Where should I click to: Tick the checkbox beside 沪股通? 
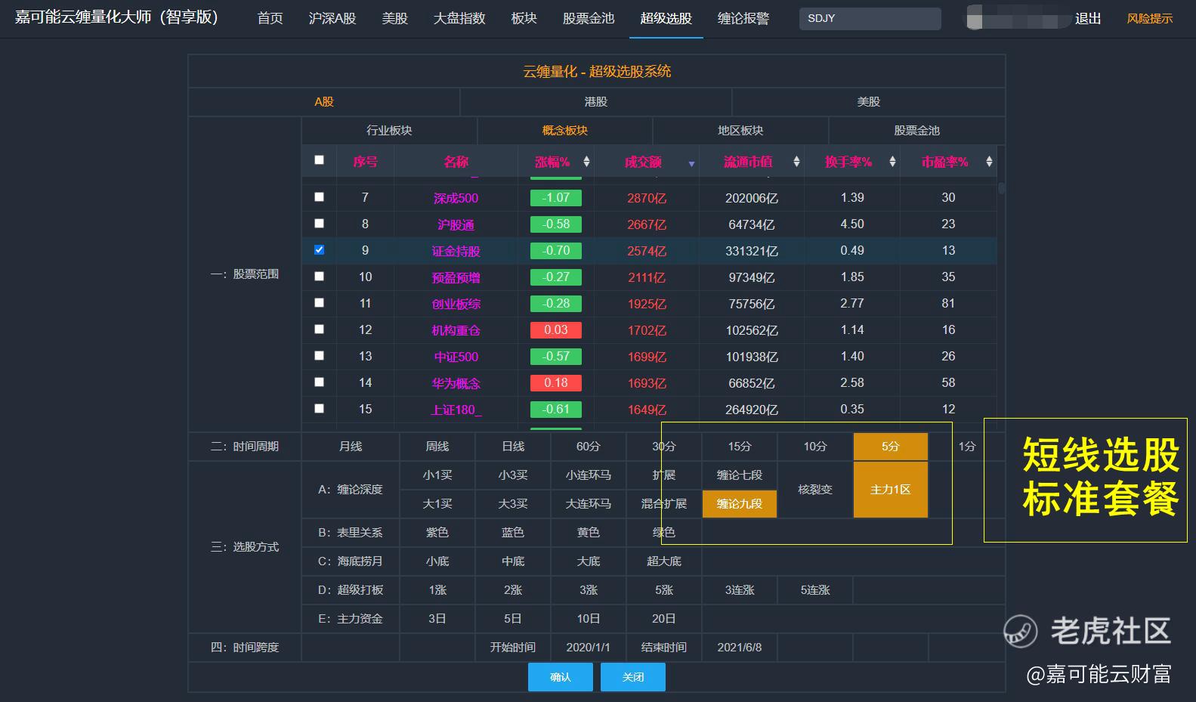click(x=319, y=224)
